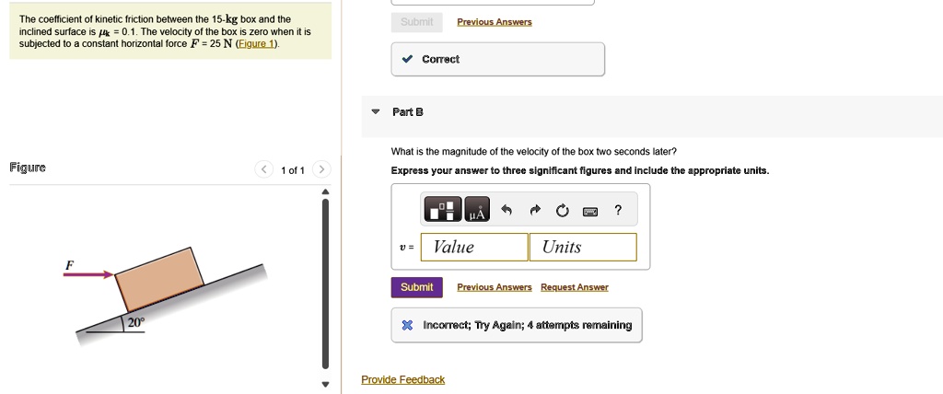The width and height of the screenshot is (943, 394).
Task: Click the disabled Part A Submit button
Action: pos(417,22)
